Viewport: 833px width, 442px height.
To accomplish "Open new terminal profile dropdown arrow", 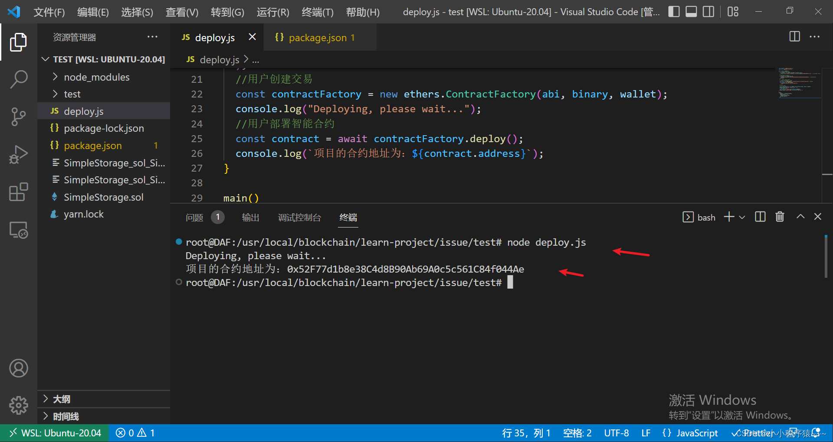I will click(742, 217).
